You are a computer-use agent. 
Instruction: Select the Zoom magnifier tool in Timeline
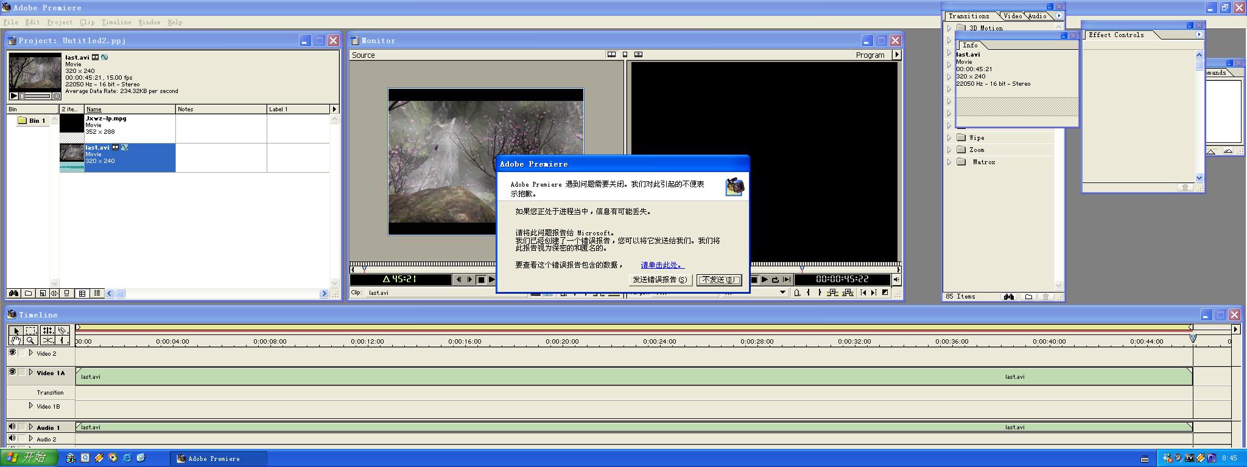click(31, 341)
